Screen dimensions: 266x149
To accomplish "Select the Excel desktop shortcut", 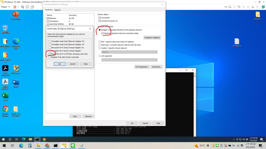I will pos(5,97).
